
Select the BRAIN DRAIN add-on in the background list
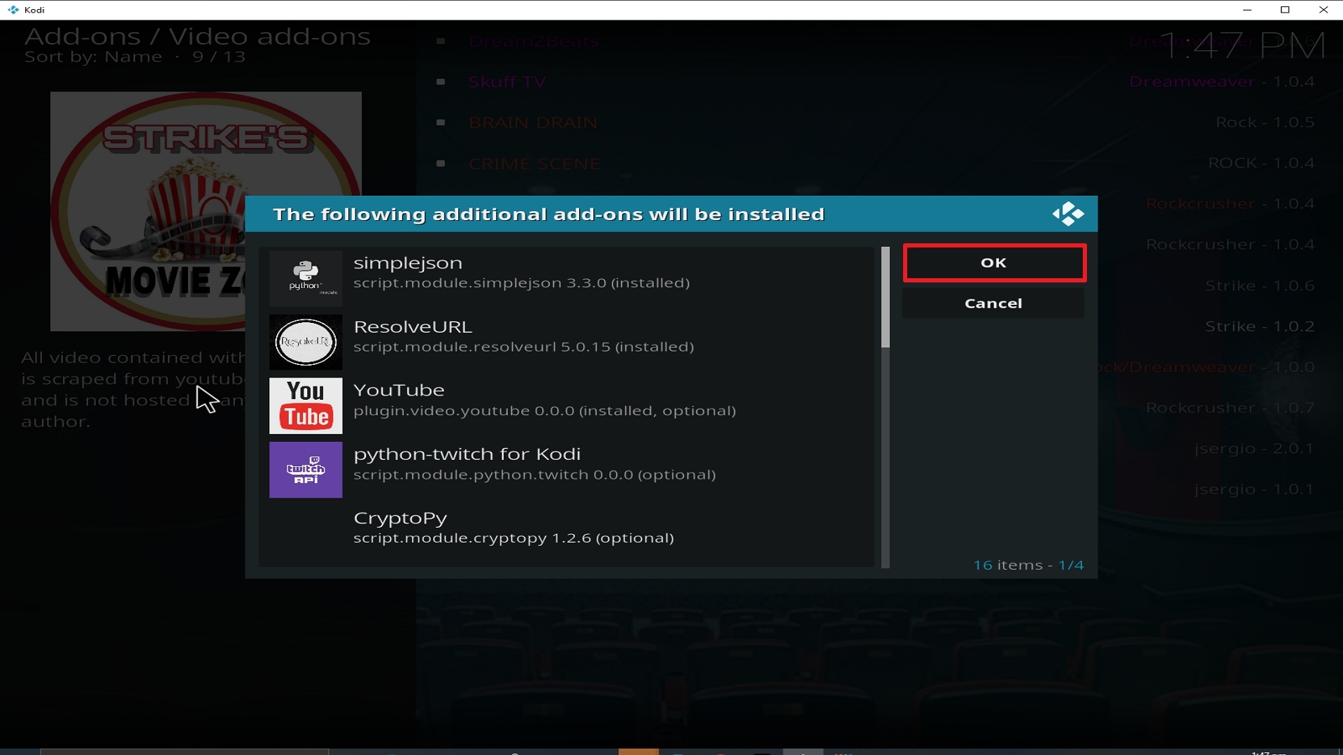(533, 122)
